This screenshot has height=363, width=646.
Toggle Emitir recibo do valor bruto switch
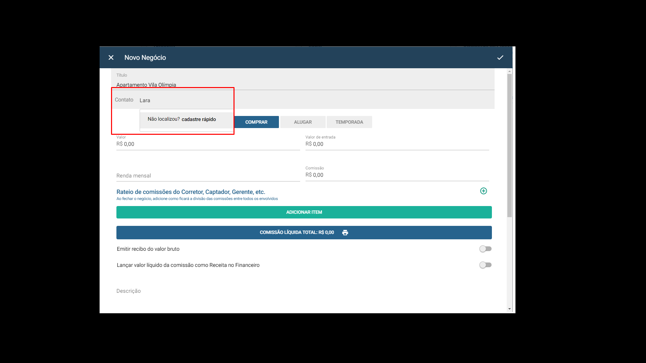coord(486,249)
